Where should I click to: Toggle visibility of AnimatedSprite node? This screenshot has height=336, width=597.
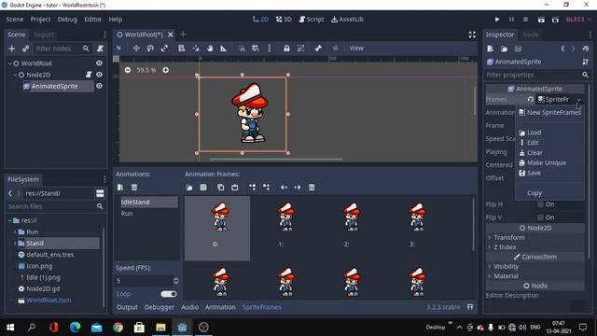pyautogui.click(x=99, y=86)
